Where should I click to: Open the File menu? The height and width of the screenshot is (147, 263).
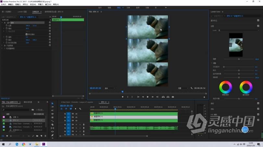[x=3, y=4]
